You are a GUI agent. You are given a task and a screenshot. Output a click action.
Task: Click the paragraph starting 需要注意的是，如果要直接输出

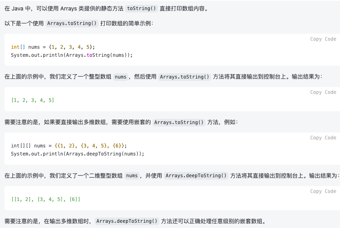point(121,122)
